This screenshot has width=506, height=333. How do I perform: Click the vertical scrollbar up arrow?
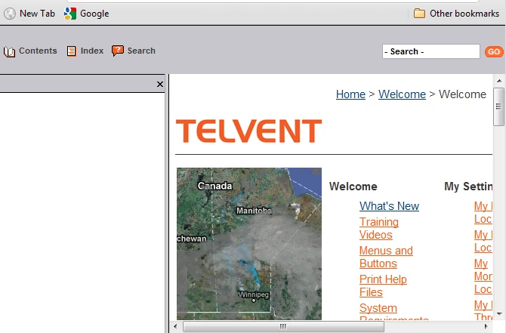499,81
